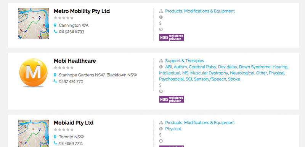The width and height of the screenshot is (305, 147).
Task: Rate Mobi Healthcare using the star row
Action: pos(64,68)
